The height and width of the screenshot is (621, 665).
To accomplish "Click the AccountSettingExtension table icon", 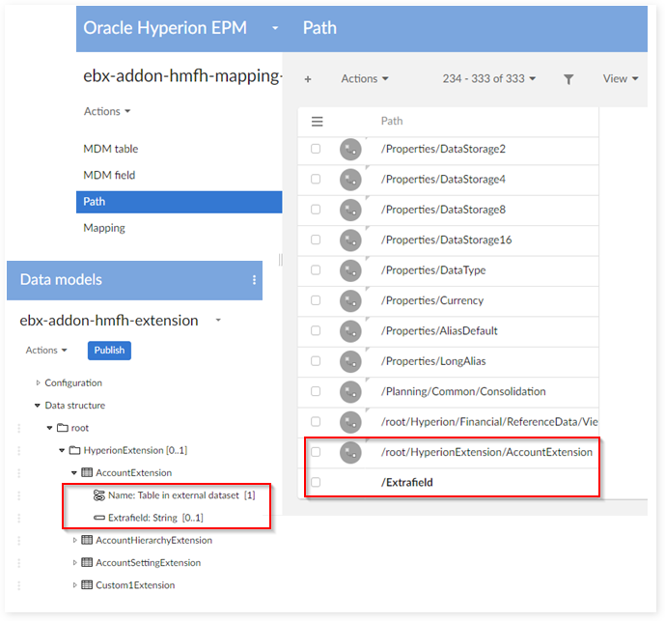I will click(x=87, y=562).
